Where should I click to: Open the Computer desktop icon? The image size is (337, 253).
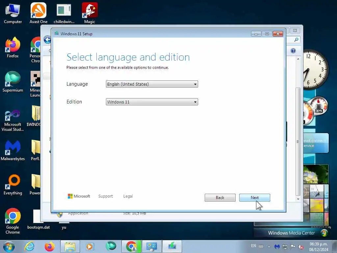click(13, 13)
